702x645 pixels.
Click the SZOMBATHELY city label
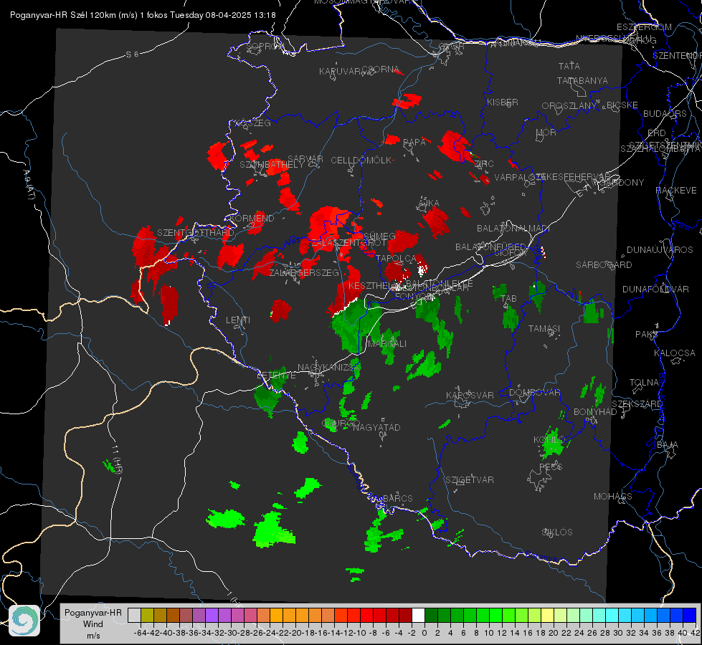[x=271, y=165]
